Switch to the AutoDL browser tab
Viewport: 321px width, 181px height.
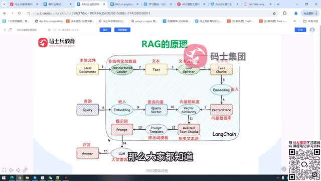pyautogui.click(x=223, y=4)
